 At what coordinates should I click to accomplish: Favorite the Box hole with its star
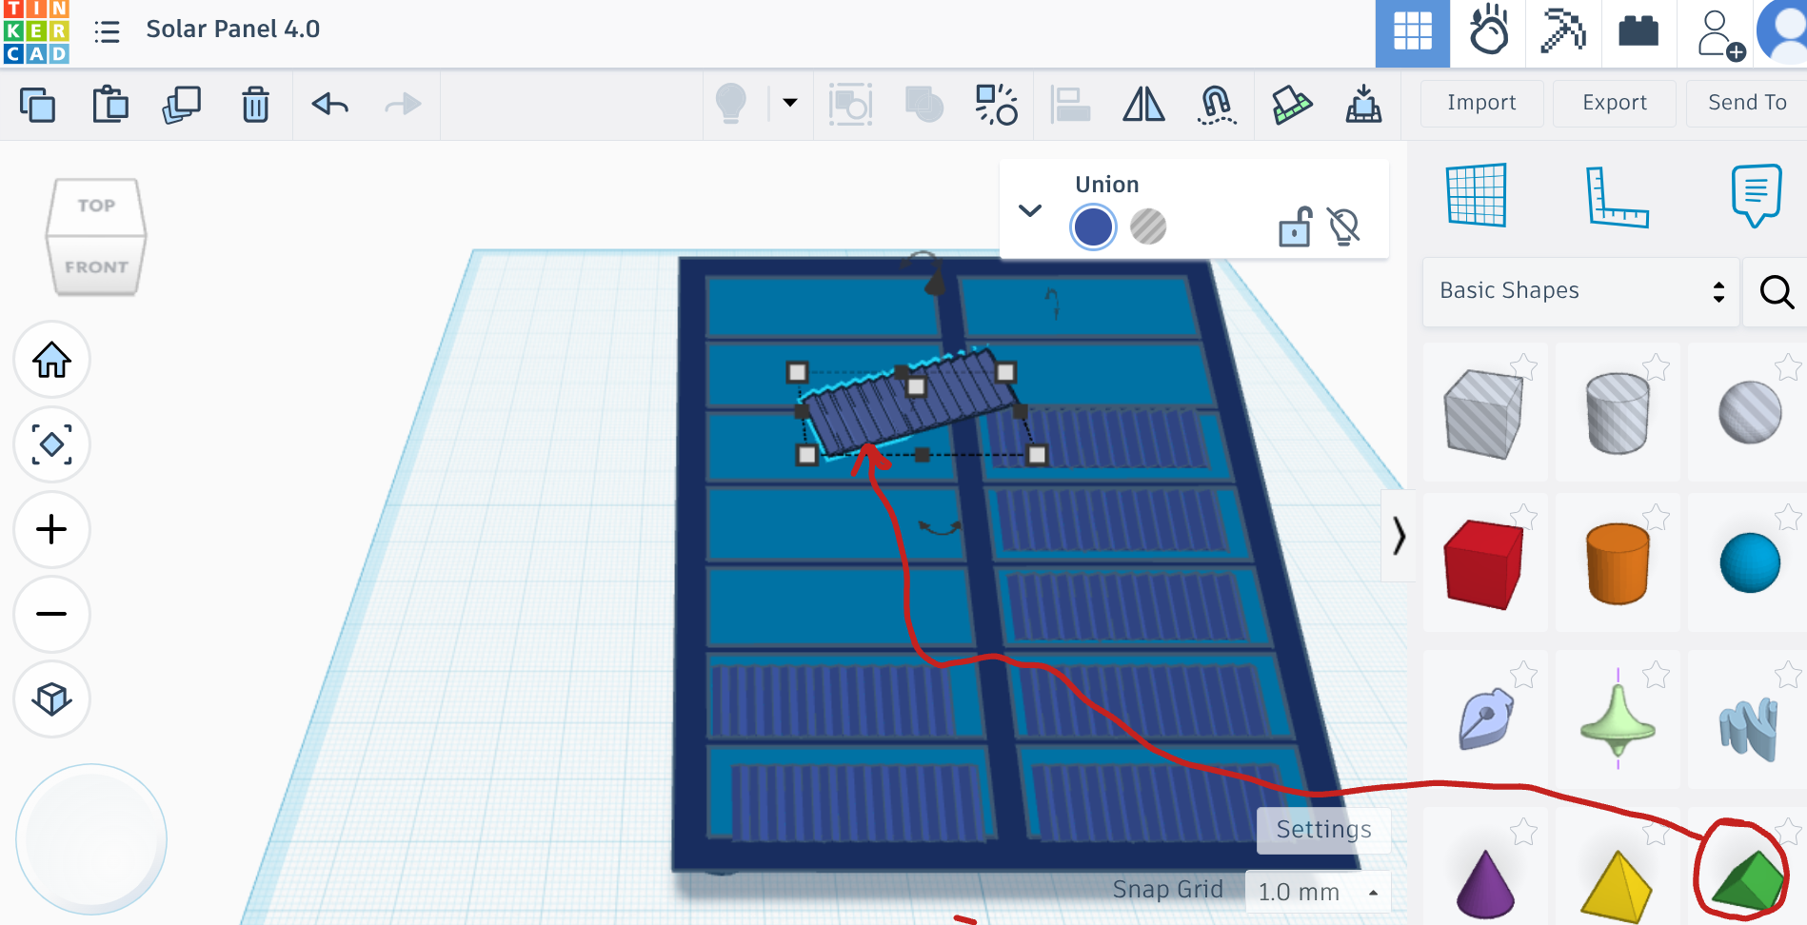(1524, 366)
